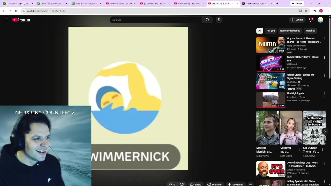Open options for Anthony Robert Barro video

click(324, 58)
